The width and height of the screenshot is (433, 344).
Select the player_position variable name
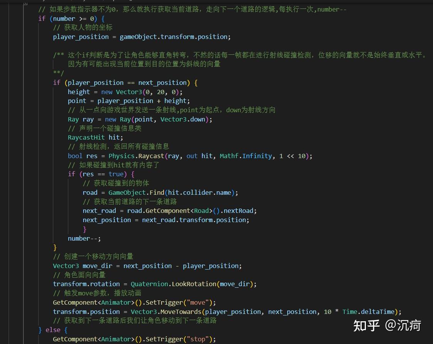click(81, 37)
